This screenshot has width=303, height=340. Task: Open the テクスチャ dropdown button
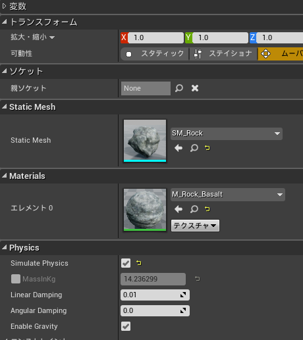195,226
